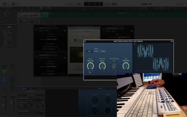
Task: Click the Bitcrusher Resolution knob
Action: click(102, 66)
